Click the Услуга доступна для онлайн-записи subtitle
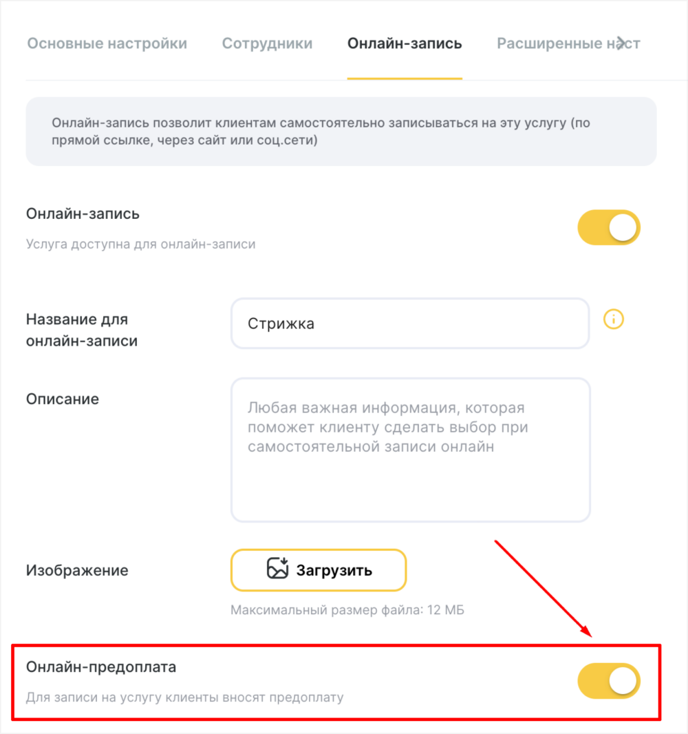Image resolution: width=688 pixels, height=734 pixels. [x=141, y=244]
